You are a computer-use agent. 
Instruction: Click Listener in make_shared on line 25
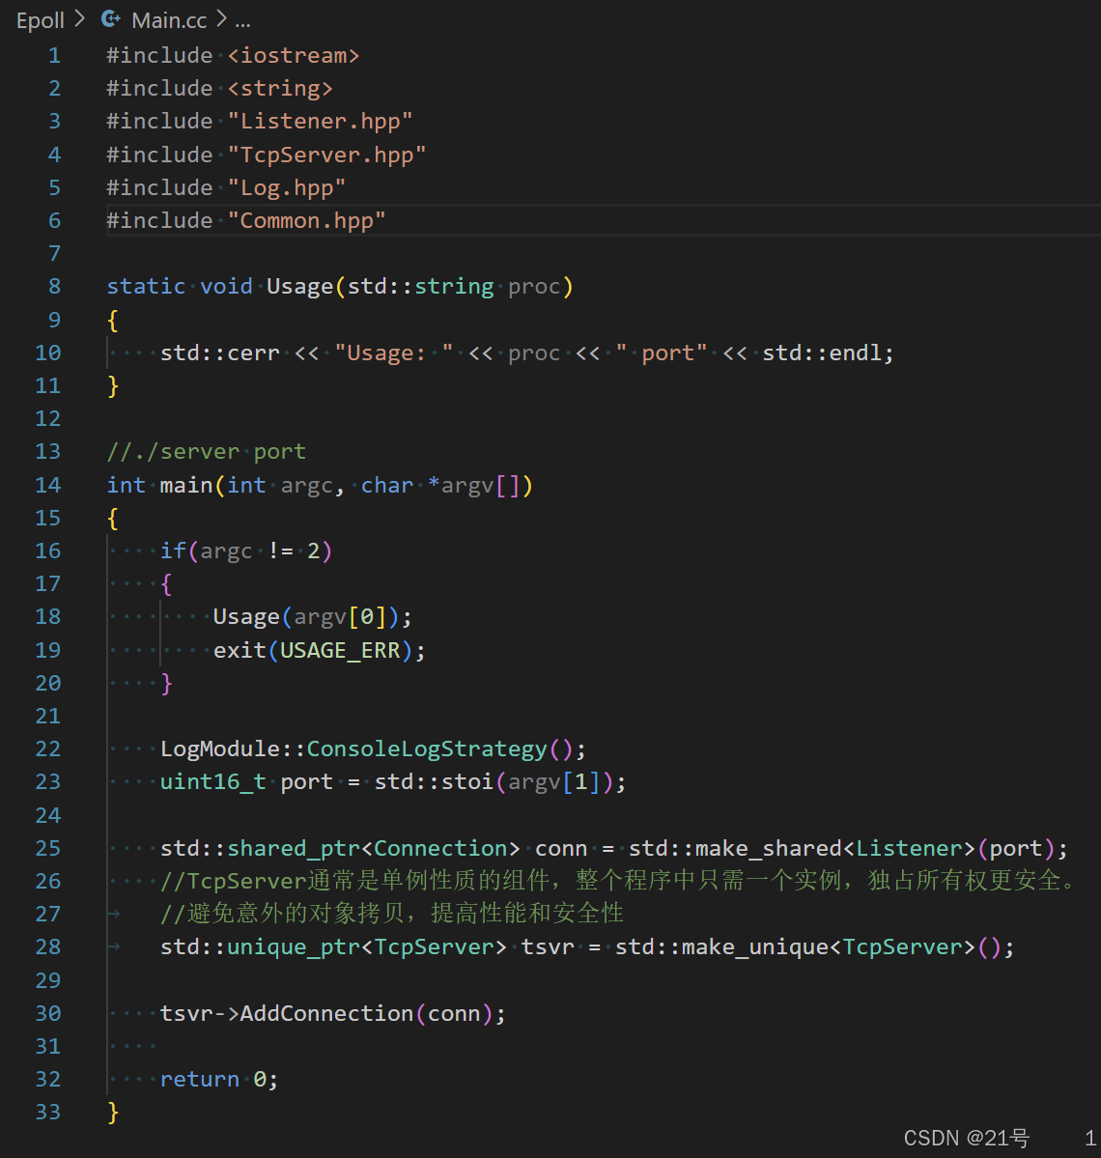tap(909, 849)
